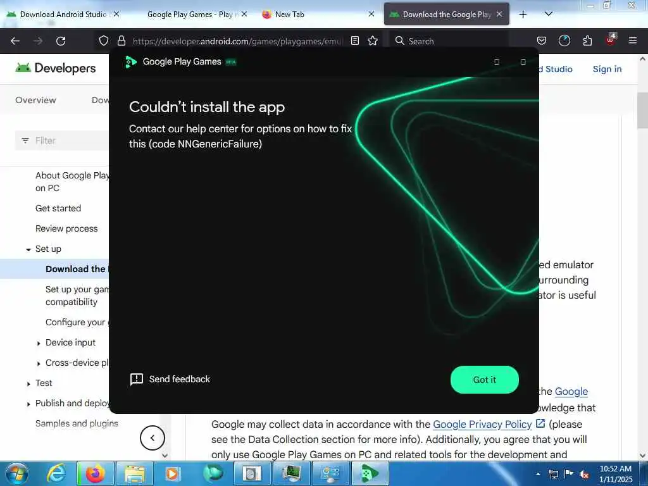The width and height of the screenshot is (648, 486).
Task: Open Review process sidebar item
Action: coord(66,228)
